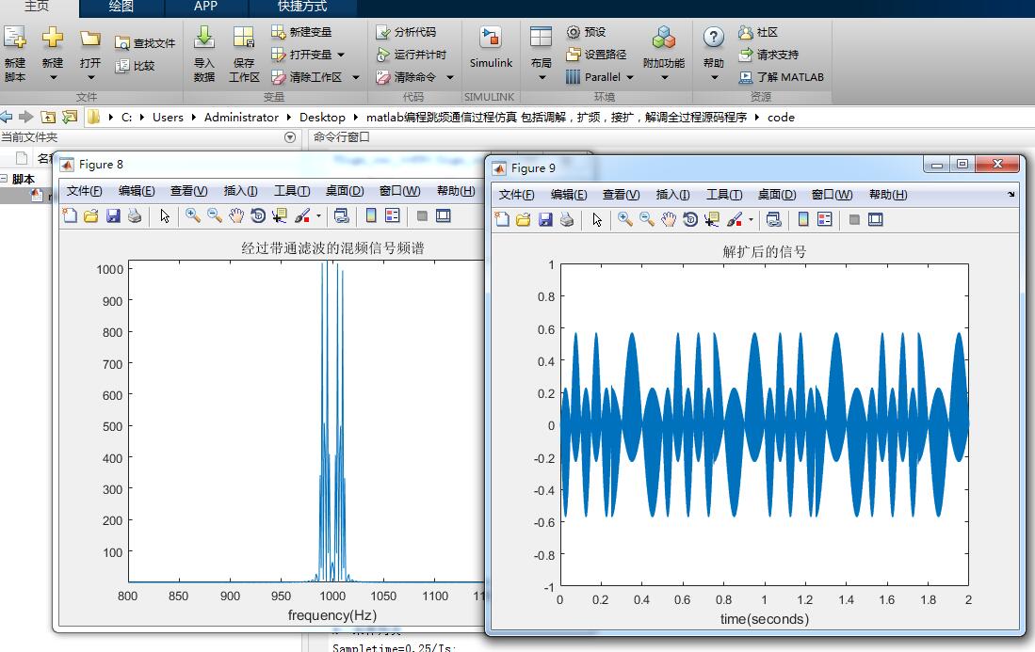1035x652 pixels.
Task: Print Figure 9 using the printer icon
Action: point(567,219)
